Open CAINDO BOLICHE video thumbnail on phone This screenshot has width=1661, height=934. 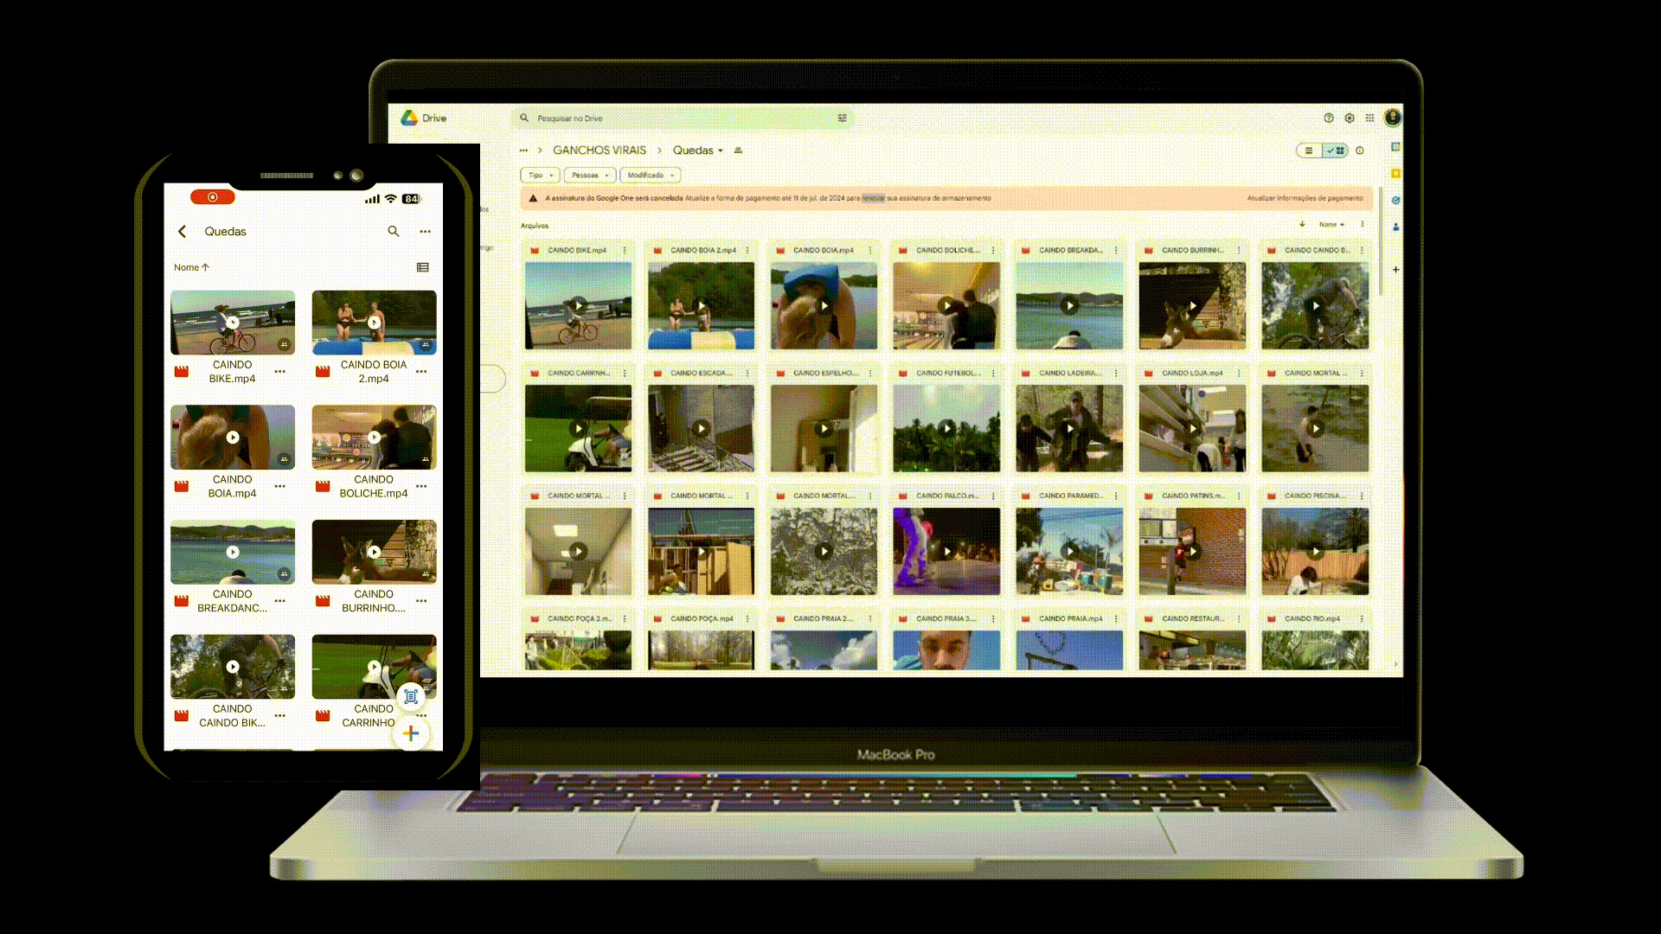374,438
